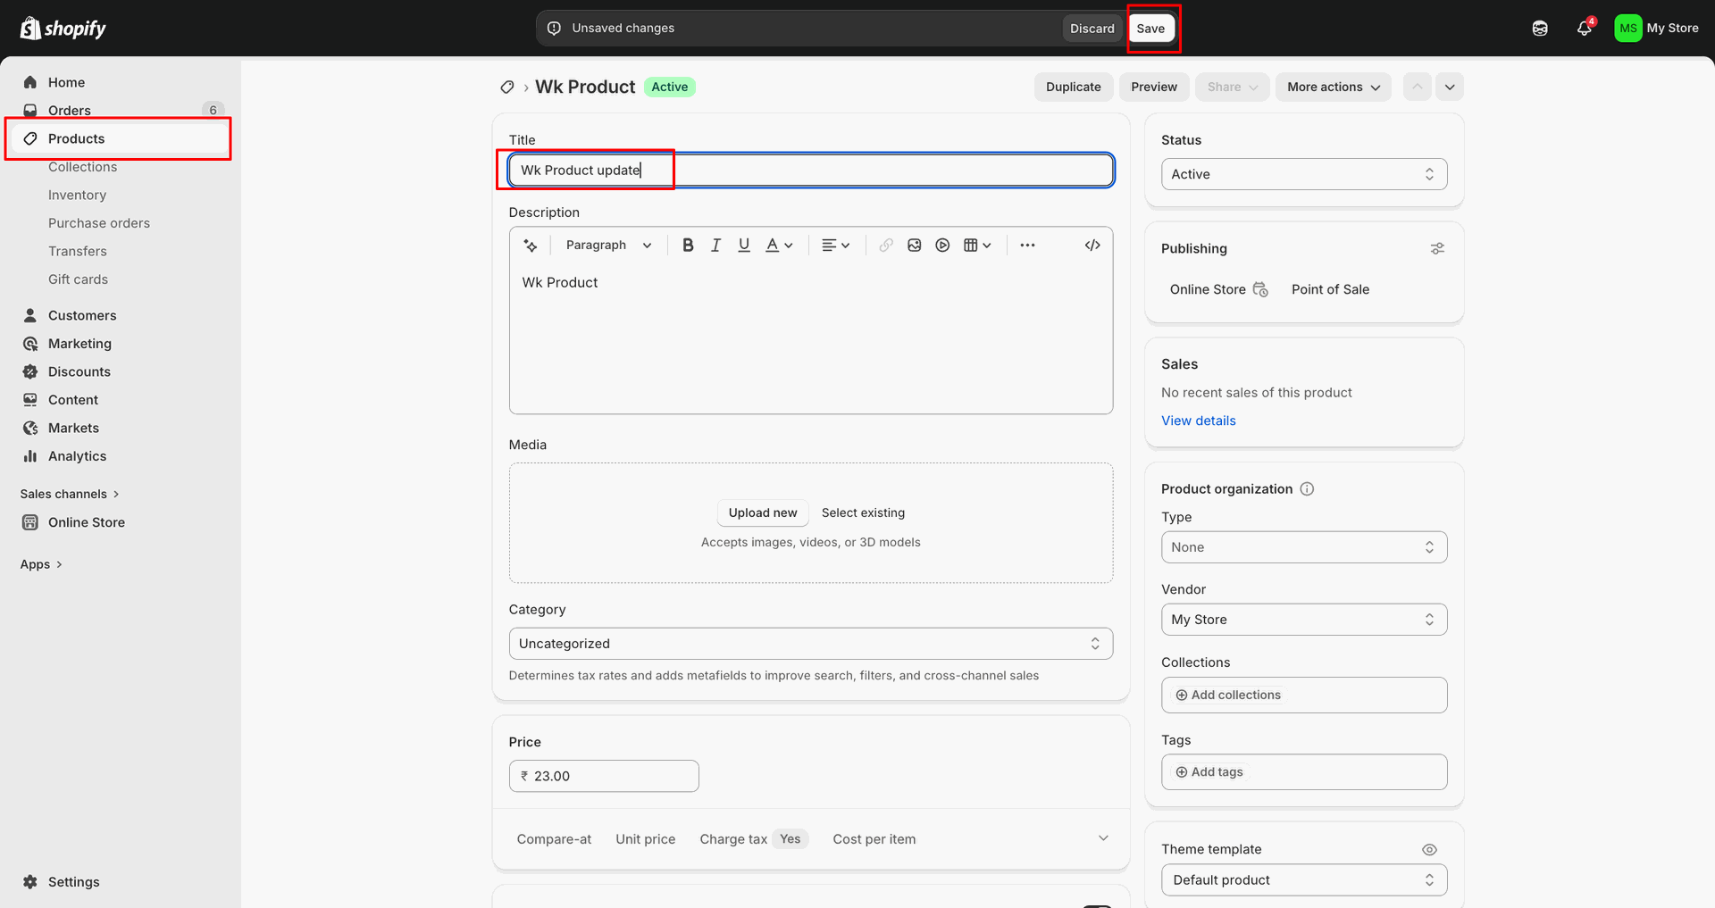Screen dimensions: 1715x908
Task: Save the unsaved changes
Action: pos(1150,29)
